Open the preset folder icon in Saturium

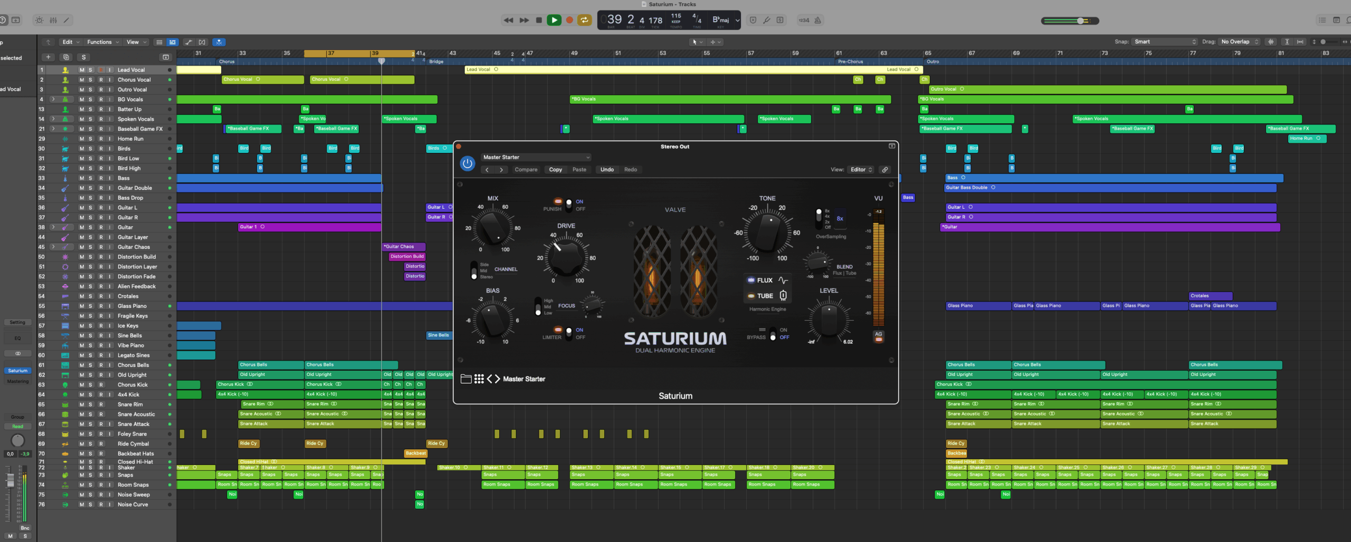point(465,379)
